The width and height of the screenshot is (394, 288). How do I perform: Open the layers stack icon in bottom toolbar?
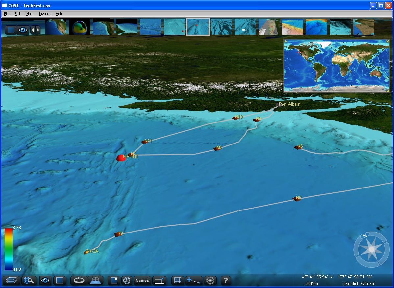point(11,280)
